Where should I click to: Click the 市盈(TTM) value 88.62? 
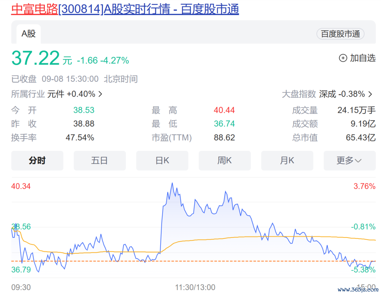click(224, 138)
